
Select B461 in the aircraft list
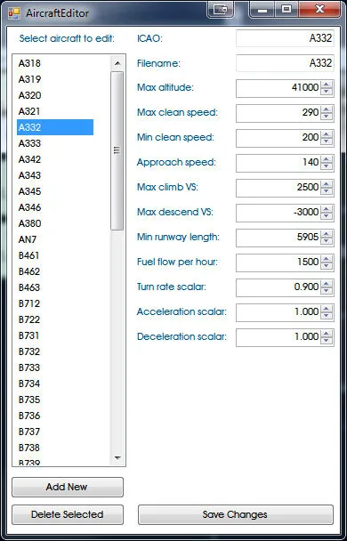55,255
